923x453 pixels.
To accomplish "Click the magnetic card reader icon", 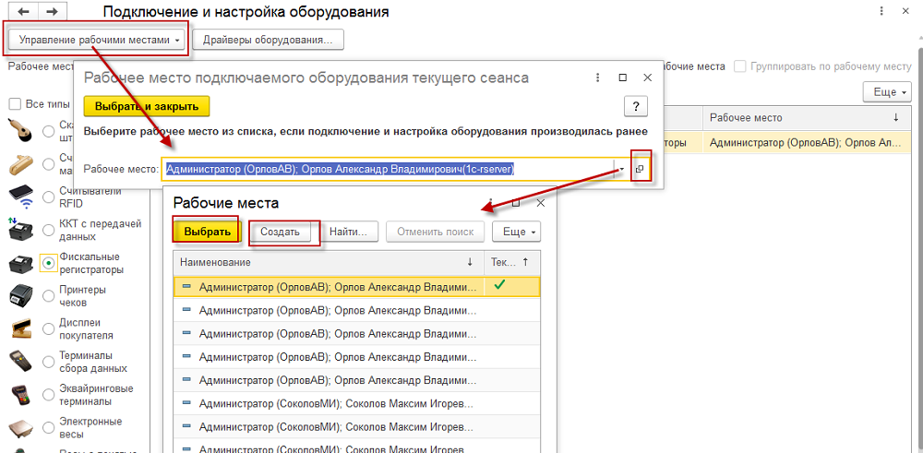I will [20, 163].
